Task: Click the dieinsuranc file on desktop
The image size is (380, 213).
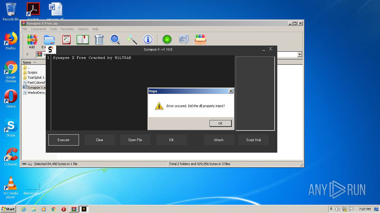Action: (33, 188)
